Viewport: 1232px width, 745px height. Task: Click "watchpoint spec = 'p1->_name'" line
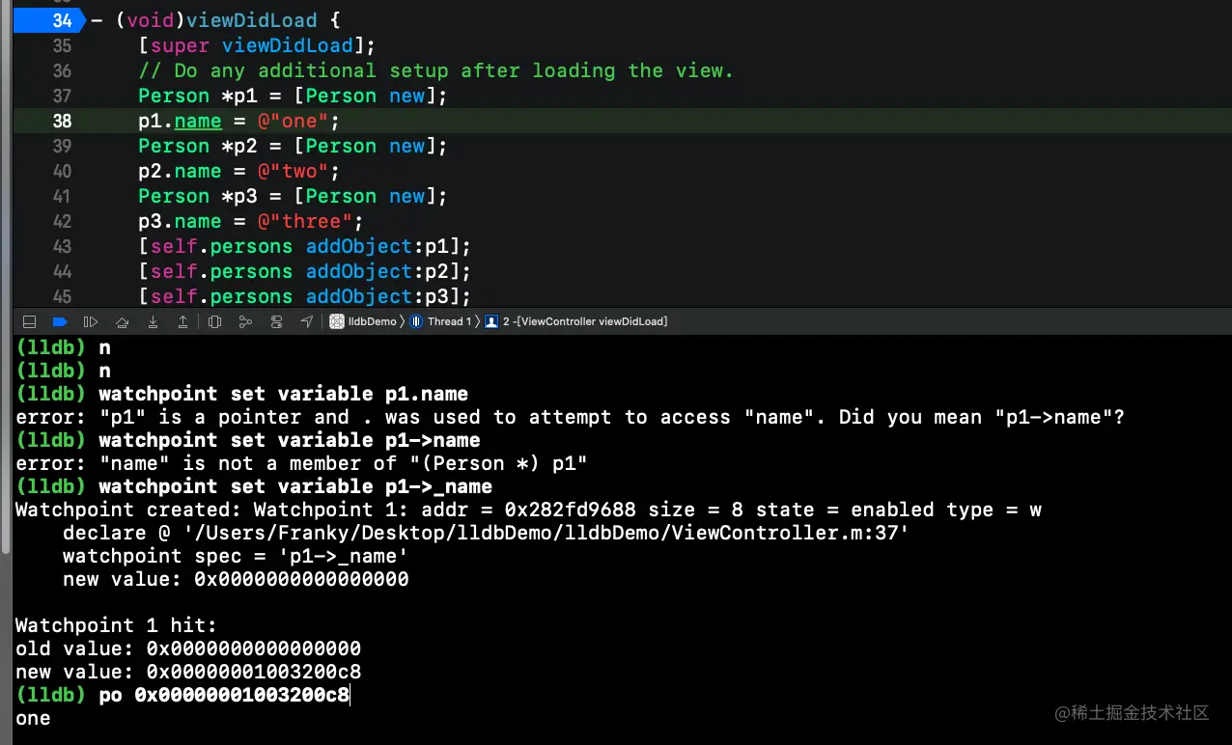(235, 556)
